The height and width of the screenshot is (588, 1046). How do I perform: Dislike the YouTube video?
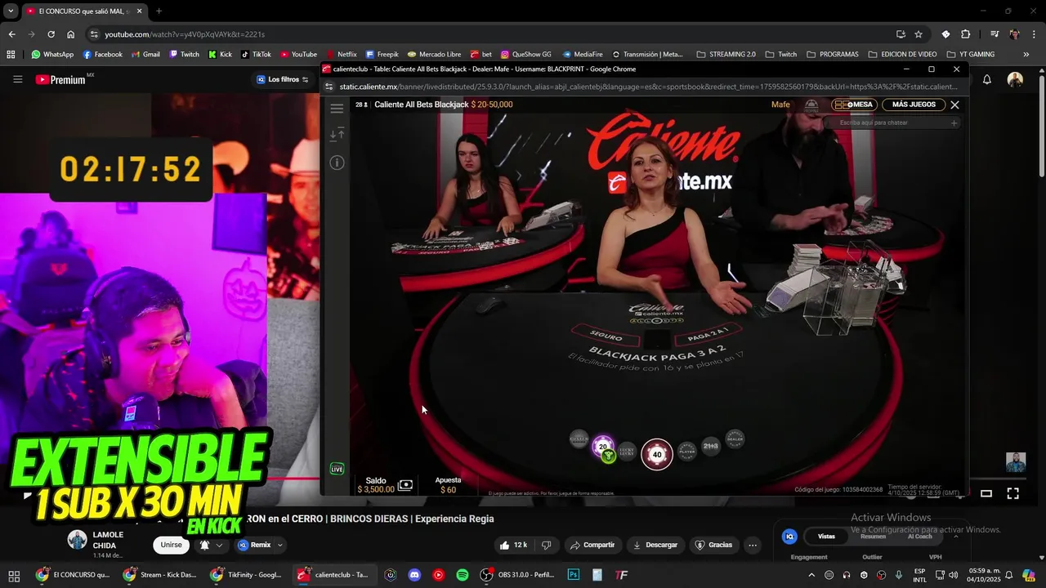[547, 545]
